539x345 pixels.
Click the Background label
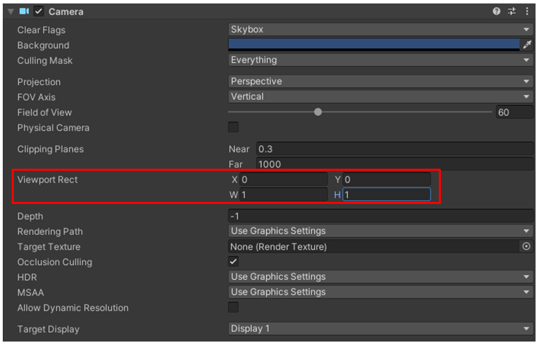[x=44, y=46]
